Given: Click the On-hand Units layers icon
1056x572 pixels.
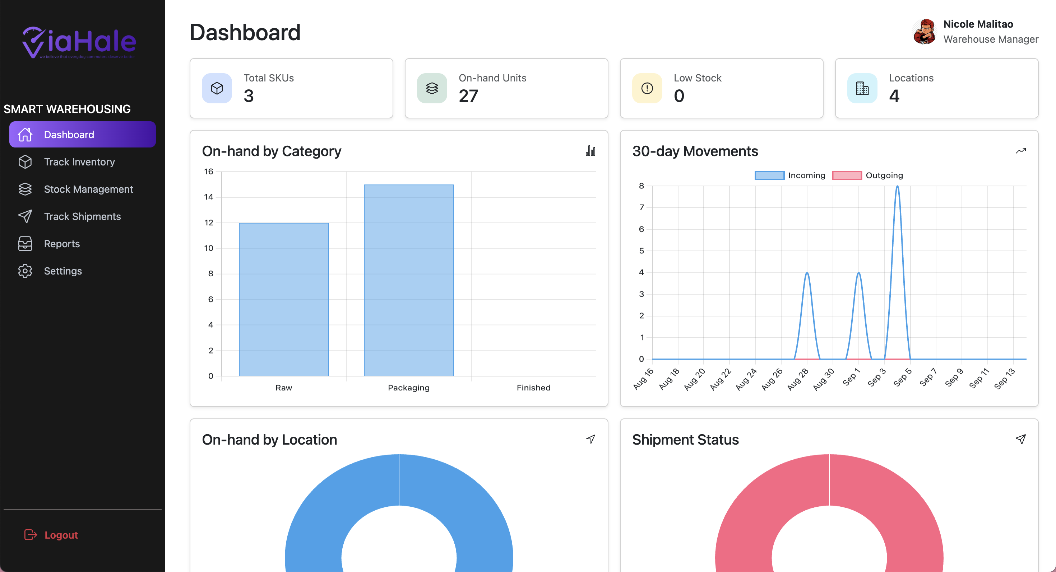Looking at the screenshot, I should tap(432, 88).
